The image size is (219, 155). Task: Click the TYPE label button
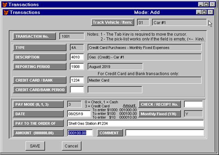pos(39,48)
